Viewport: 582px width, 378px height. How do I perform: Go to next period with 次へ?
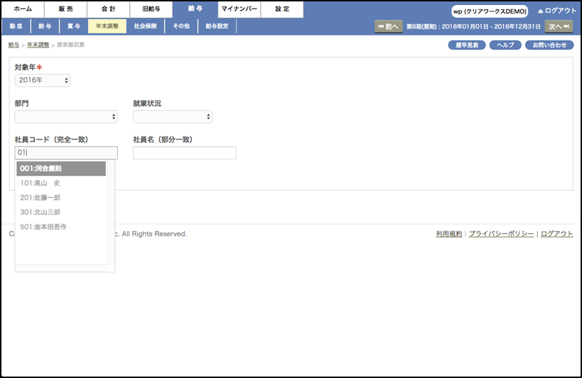click(x=559, y=26)
